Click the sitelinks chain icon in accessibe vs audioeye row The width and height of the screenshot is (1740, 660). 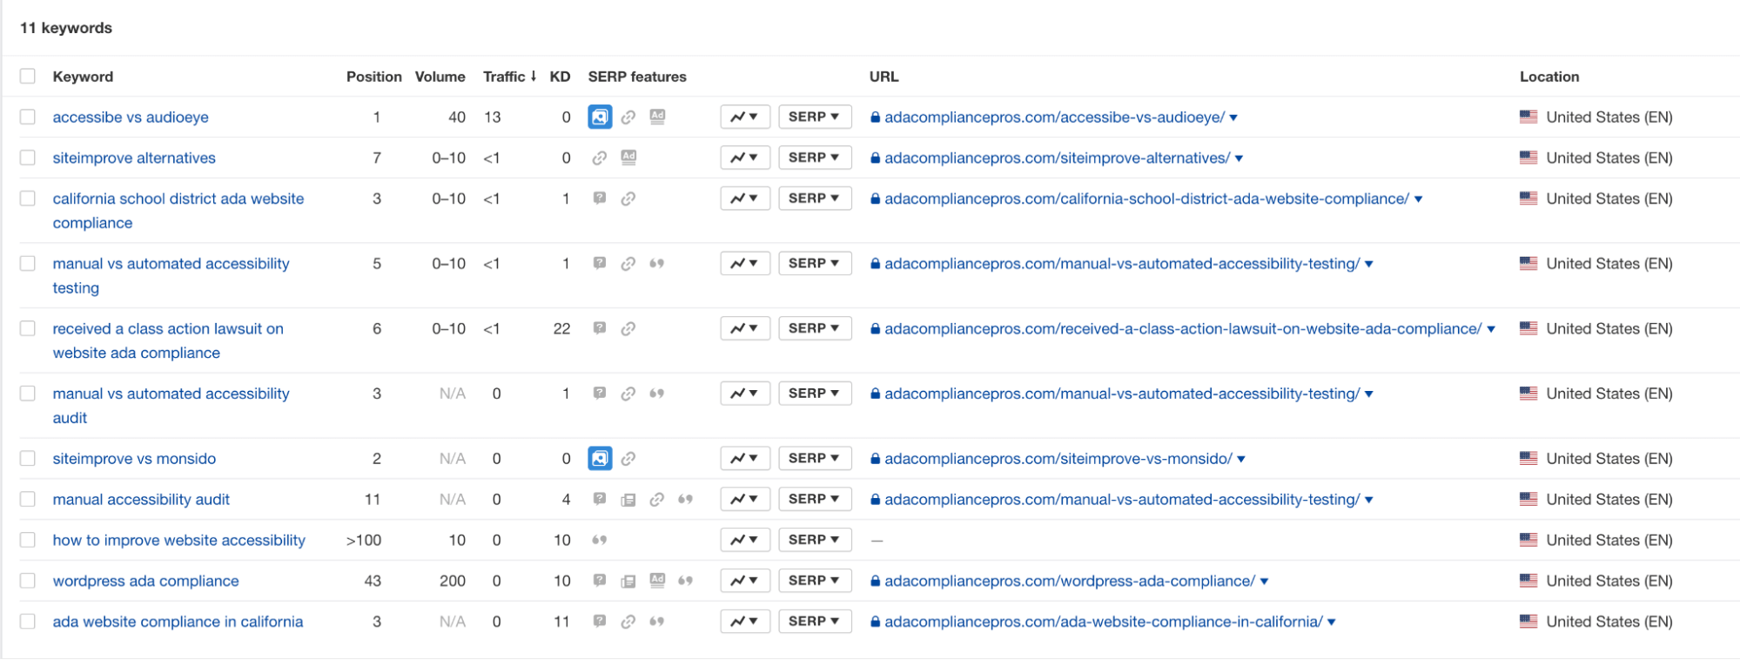click(628, 117)
